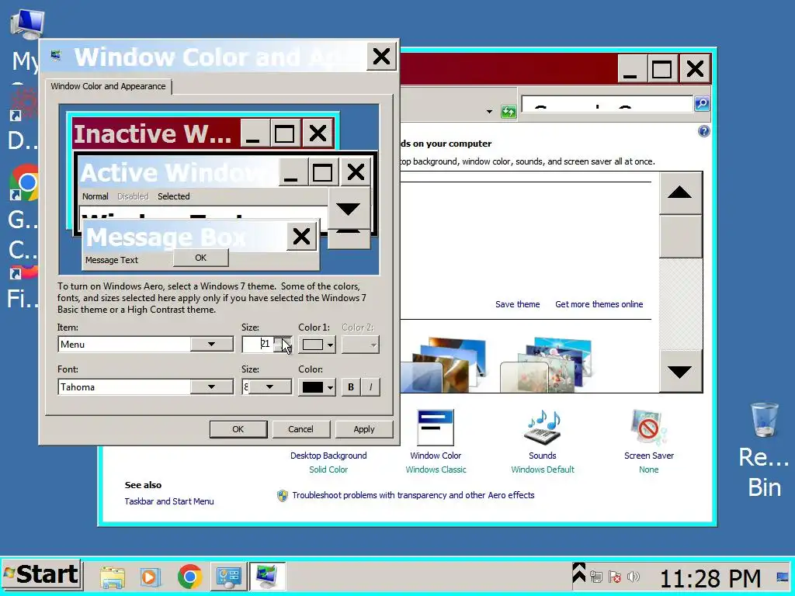Click theme list scrollbar down arrow
This screenshot has width=795, height=596.
coord(680,372)
